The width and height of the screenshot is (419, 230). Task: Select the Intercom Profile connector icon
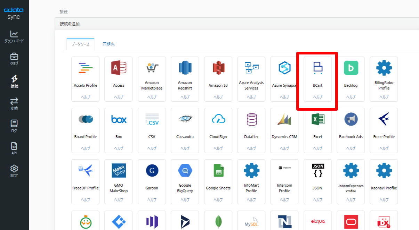pos(284,168)
